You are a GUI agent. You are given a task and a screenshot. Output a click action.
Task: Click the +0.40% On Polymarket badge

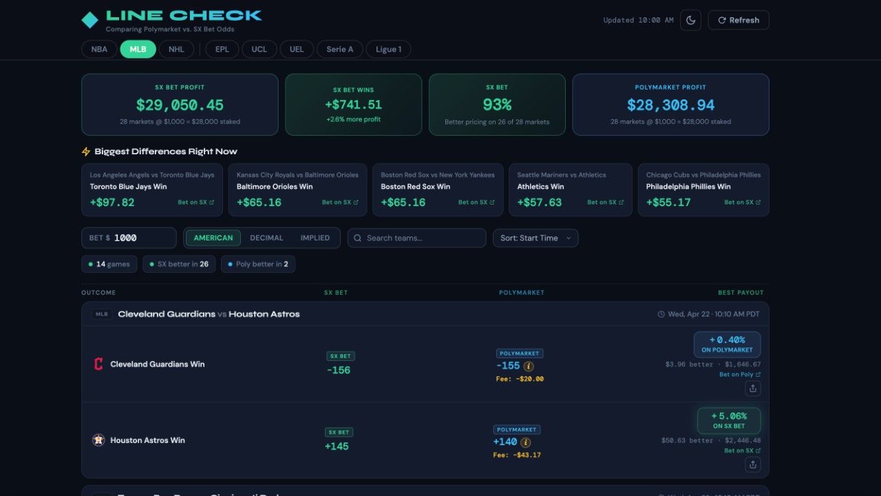(727, 344)
